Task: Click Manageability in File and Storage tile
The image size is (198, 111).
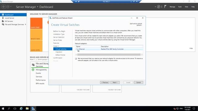Action: (41, 70)
